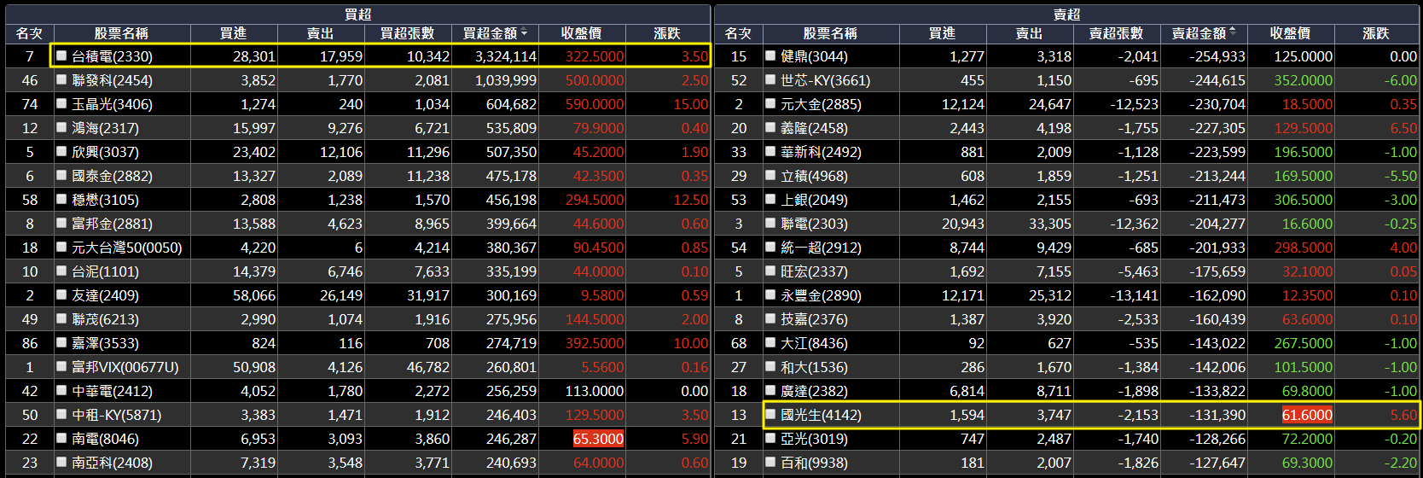Viewport: 1423px width, 478px height.
Task: Tick the checkbox for 聯發科(2454)
Action: [x=61, y=79]
